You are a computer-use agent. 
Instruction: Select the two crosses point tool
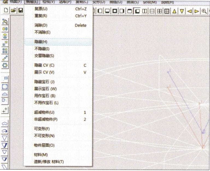5,110
